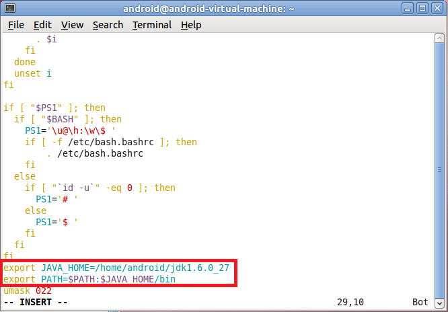Click the 'export JAVA_HOME=/home/android/jdk1.6.0_27' line
448x312 pixels.
coord(116,268)
